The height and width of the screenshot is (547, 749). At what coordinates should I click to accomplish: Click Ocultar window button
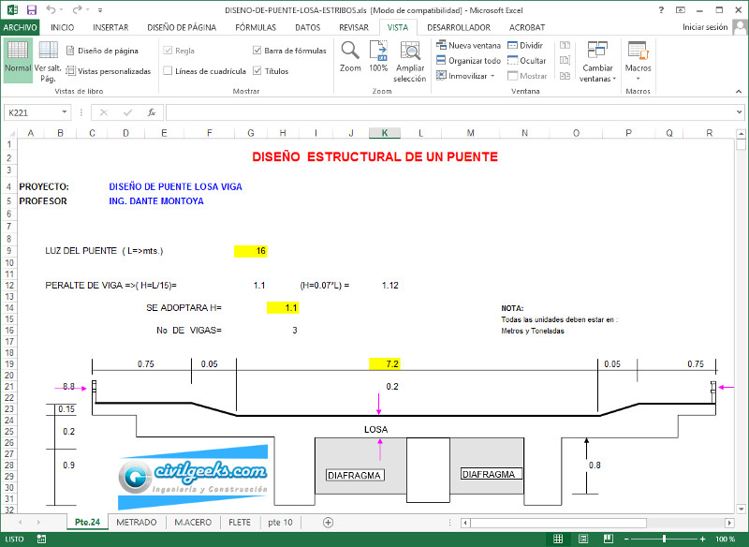tap(525, 61)
